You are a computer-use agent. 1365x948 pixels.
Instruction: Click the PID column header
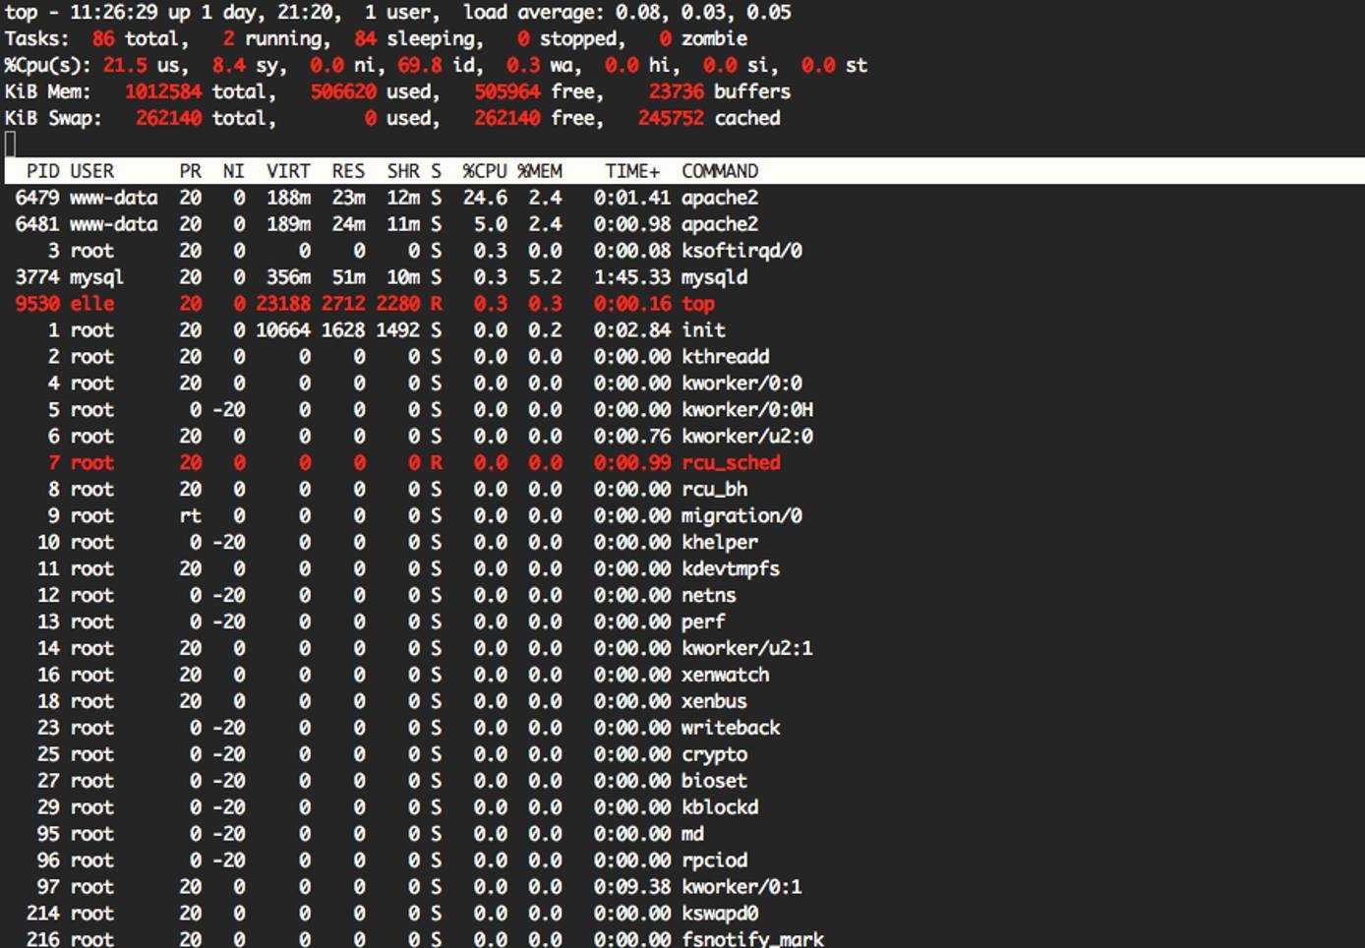(x=42, y=171)
